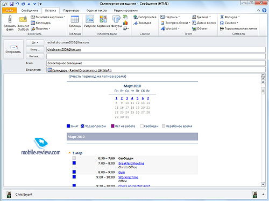The image size is (269, 201).
Task: Open the WordArt dropdown
Action: click(170, 28)
